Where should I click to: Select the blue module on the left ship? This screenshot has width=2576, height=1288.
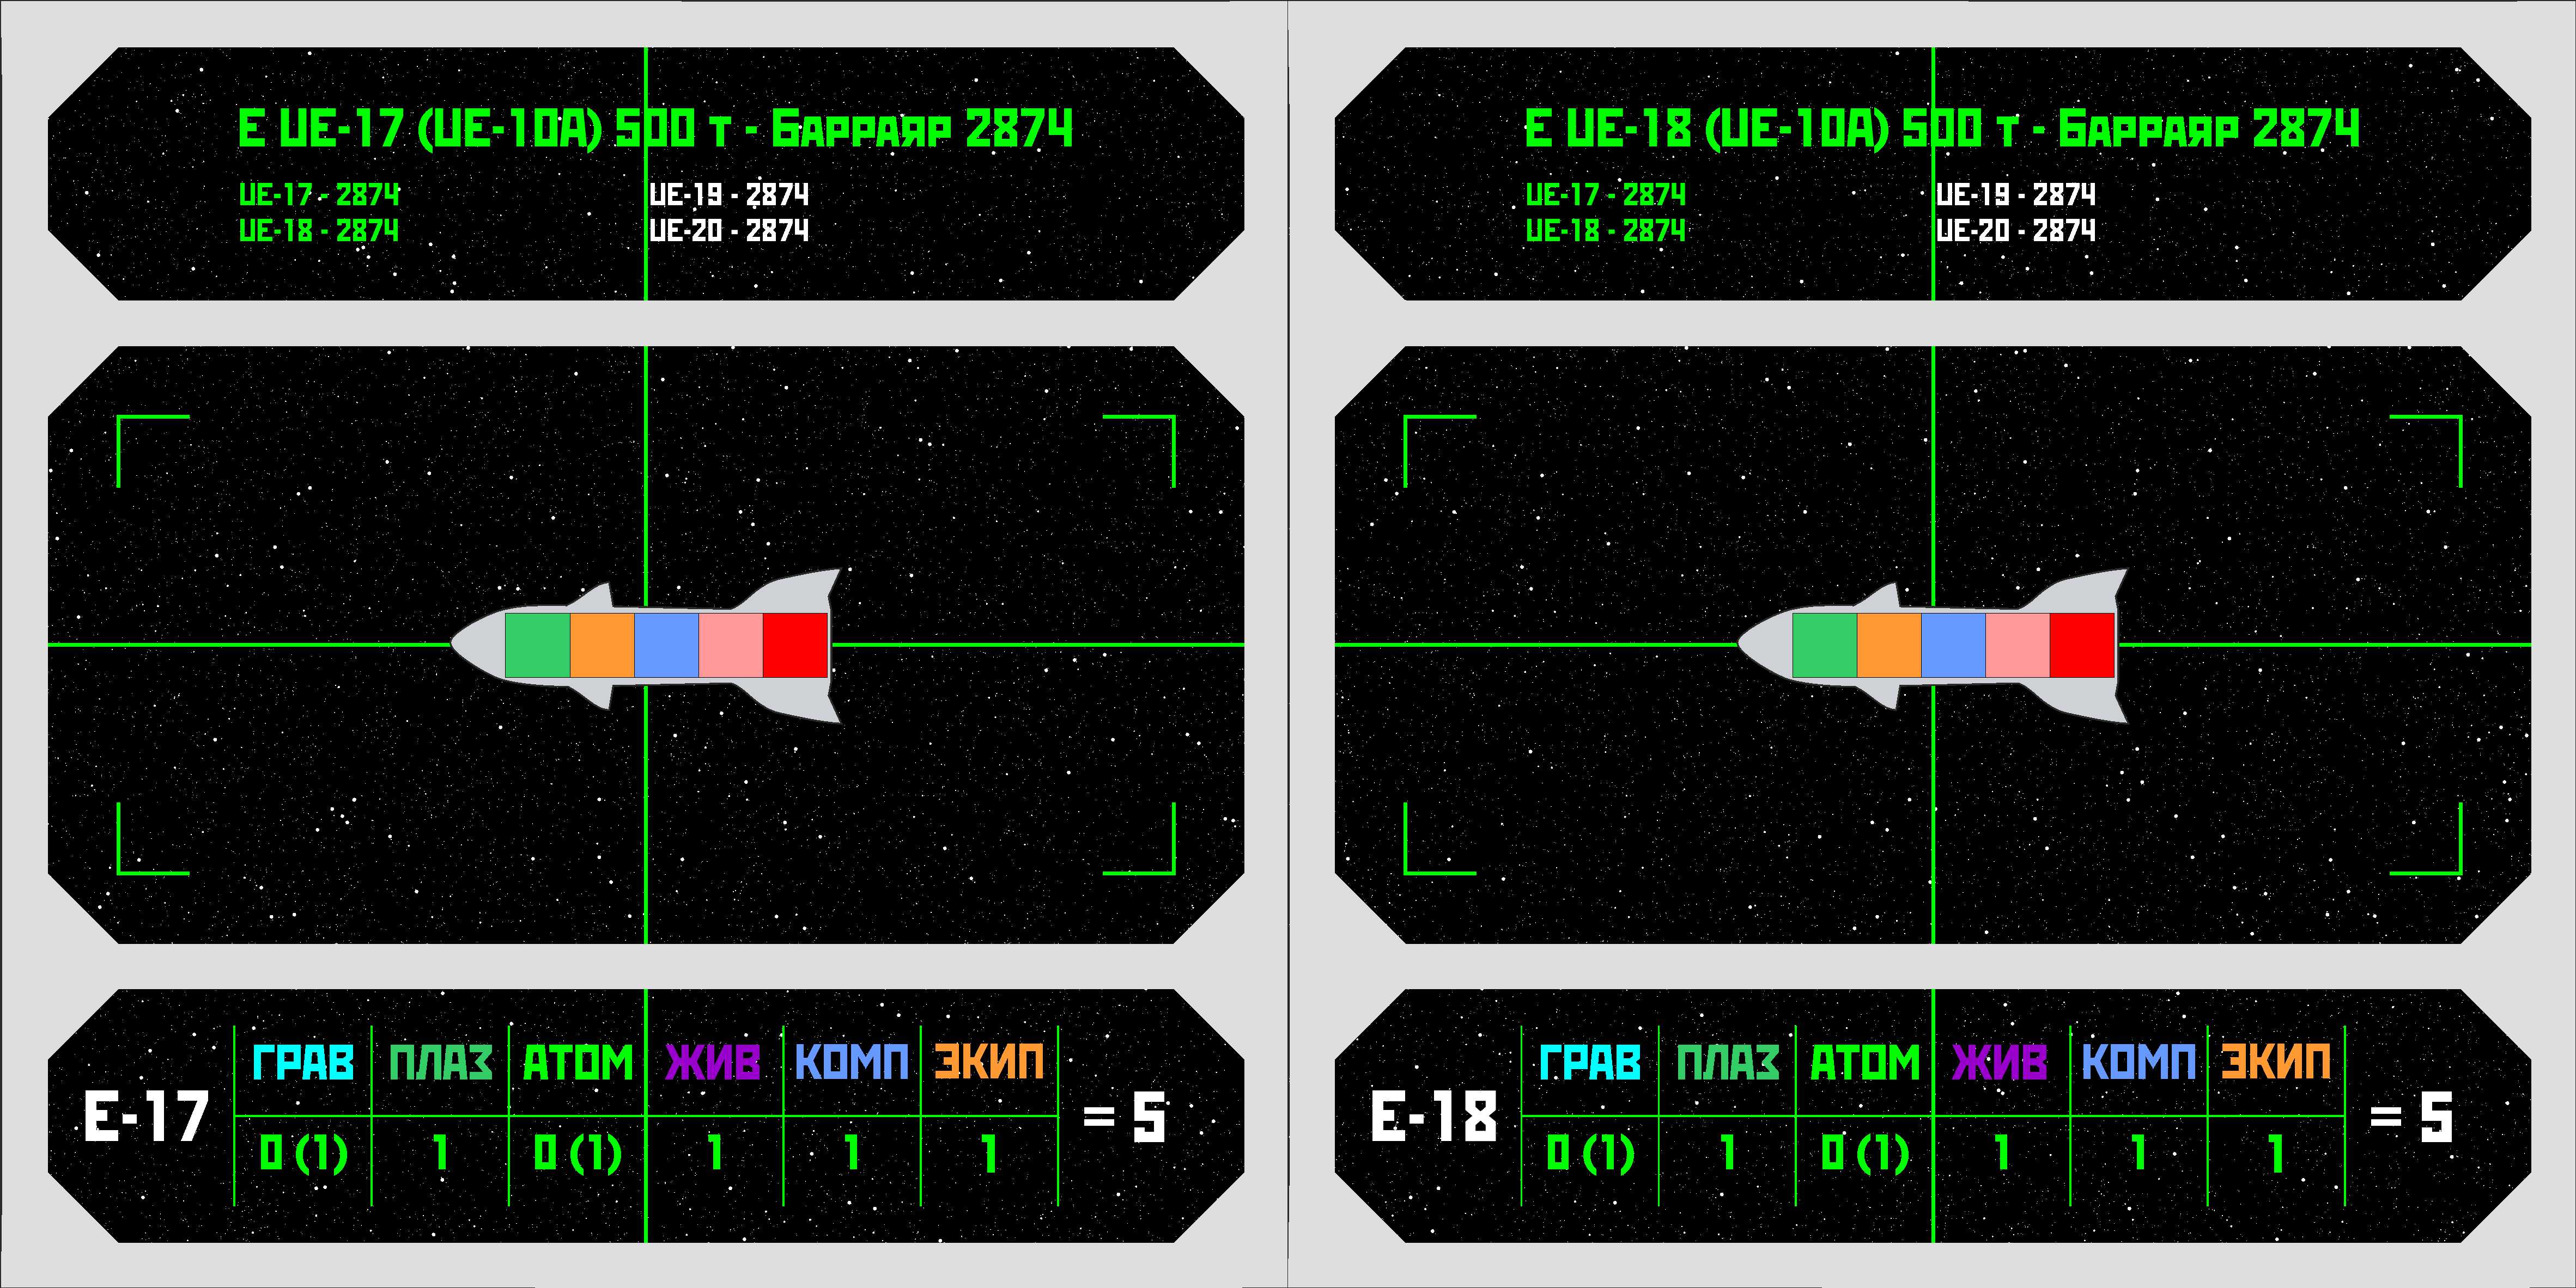point(666,646)
